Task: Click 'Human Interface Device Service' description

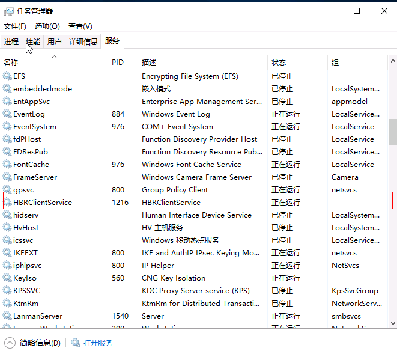Action: [x=196, y=215]
